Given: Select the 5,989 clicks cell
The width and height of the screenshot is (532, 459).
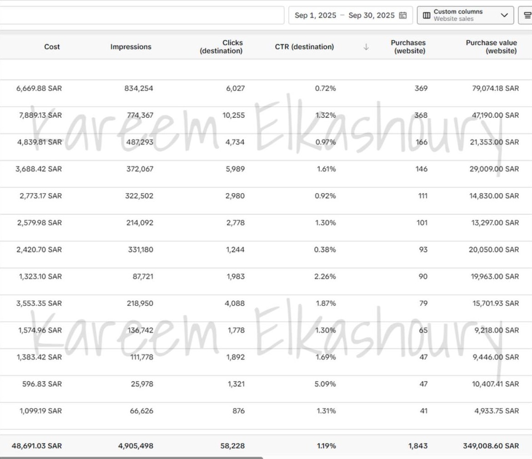Looking at the screenshot, I should 235,169.
